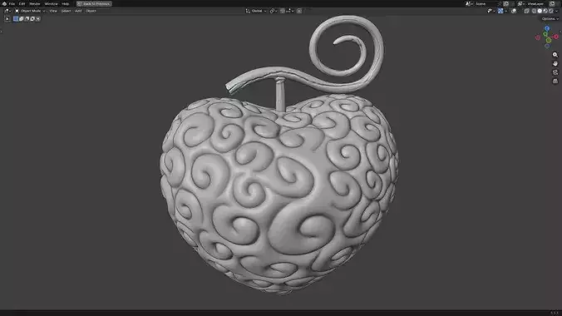
Task: Open the Blender logo application menu
Action: point(4,3)
